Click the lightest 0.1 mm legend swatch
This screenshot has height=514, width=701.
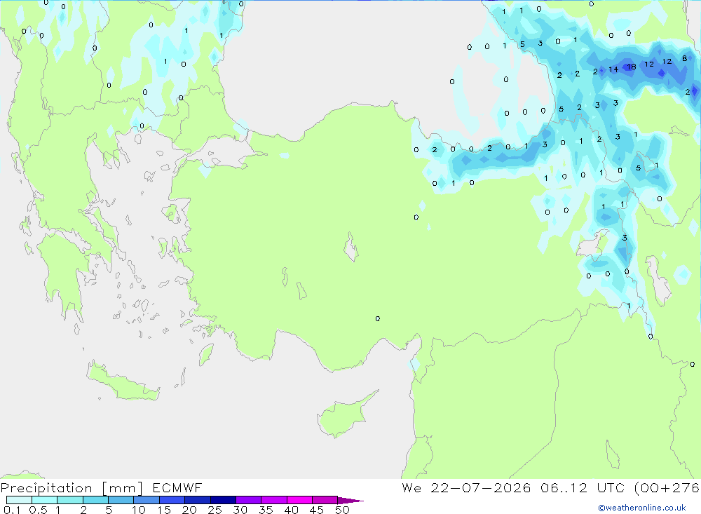[x=19, y=500]
